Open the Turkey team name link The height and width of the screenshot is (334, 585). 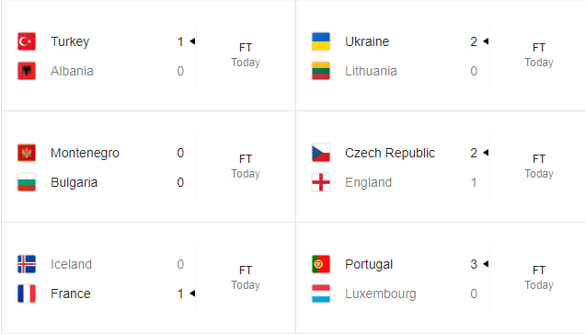click(x=70, y=41)
